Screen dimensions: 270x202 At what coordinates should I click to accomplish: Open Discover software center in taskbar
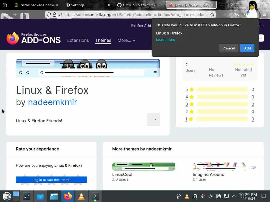tap(40, 196)
